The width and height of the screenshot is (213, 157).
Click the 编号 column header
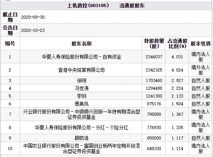(10, 44)
